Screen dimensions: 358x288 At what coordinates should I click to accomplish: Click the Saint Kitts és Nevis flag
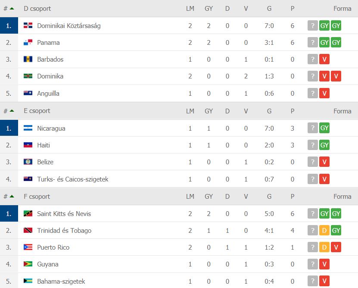[x=28, y=213]
